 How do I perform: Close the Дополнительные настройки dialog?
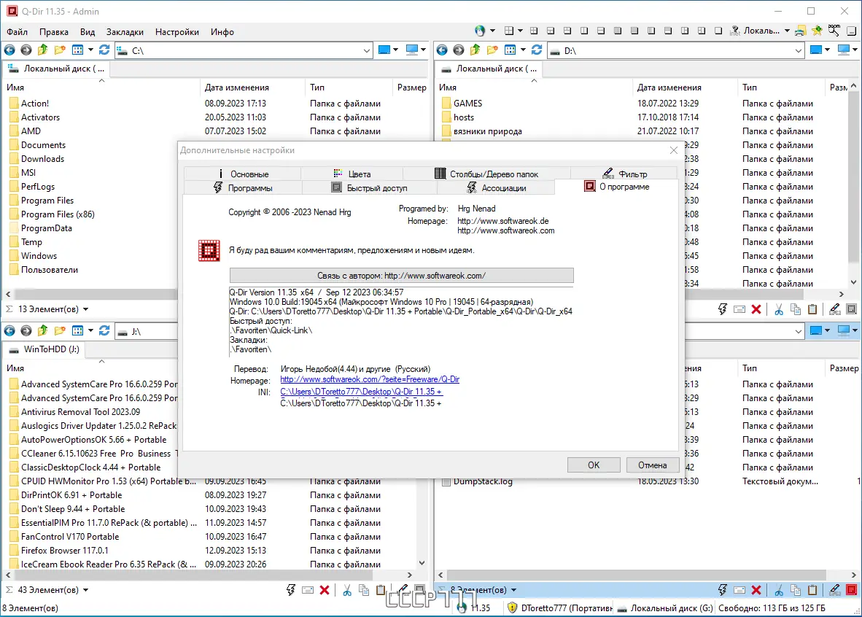[x=674, y=150]
